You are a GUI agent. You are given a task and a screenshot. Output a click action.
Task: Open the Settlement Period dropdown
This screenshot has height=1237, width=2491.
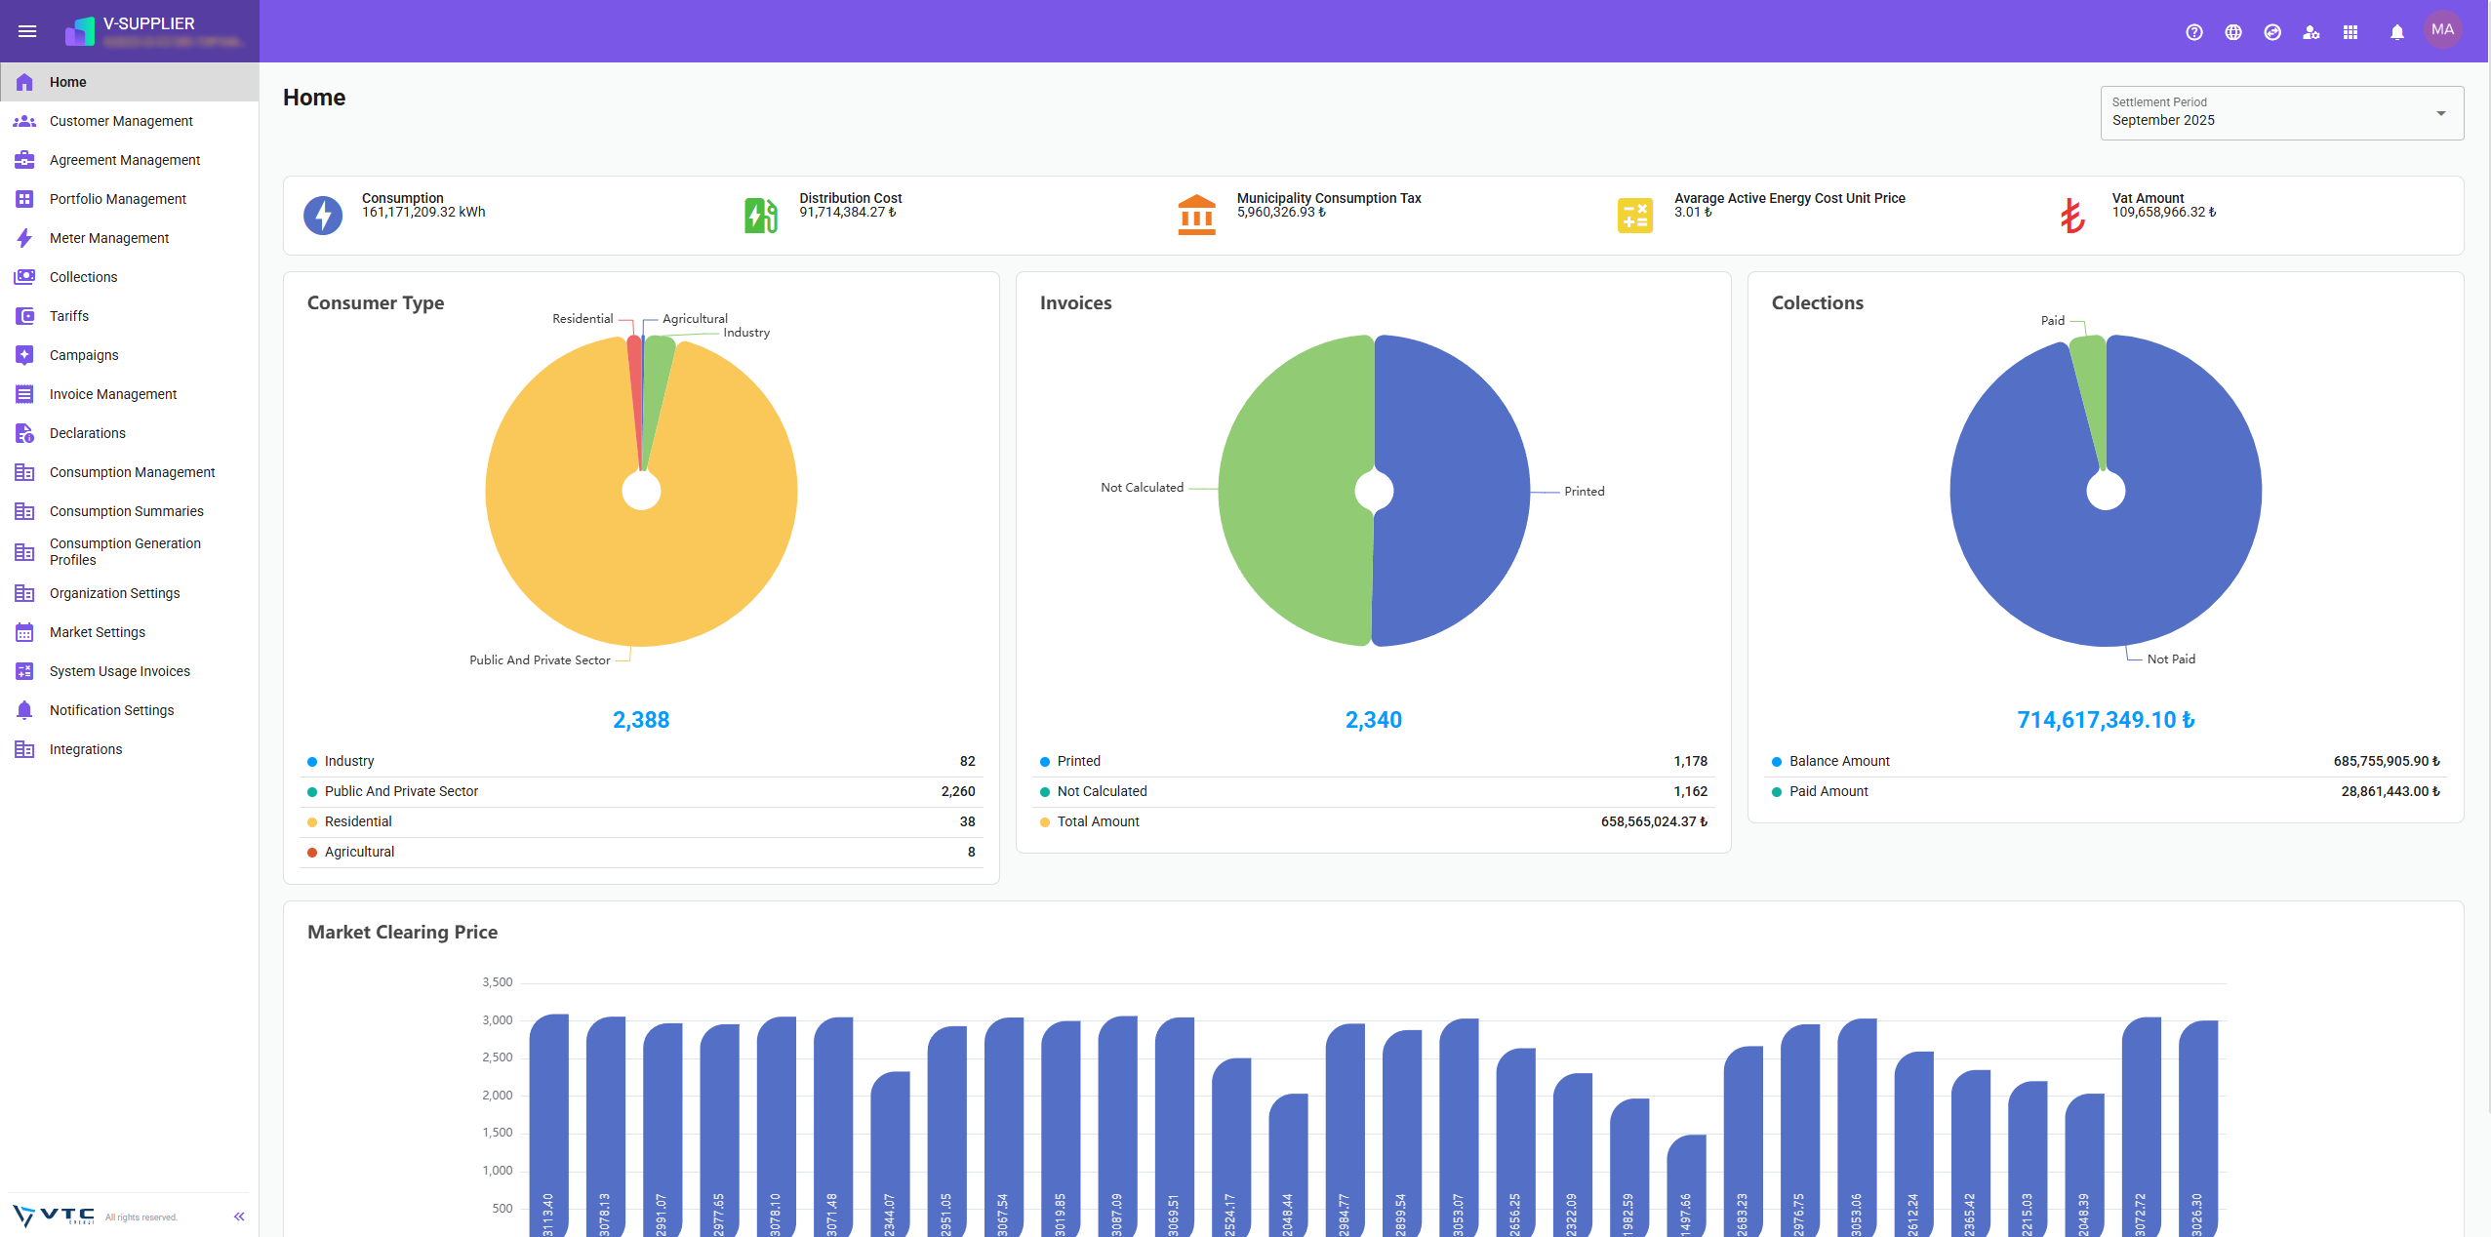[2280, 113]
